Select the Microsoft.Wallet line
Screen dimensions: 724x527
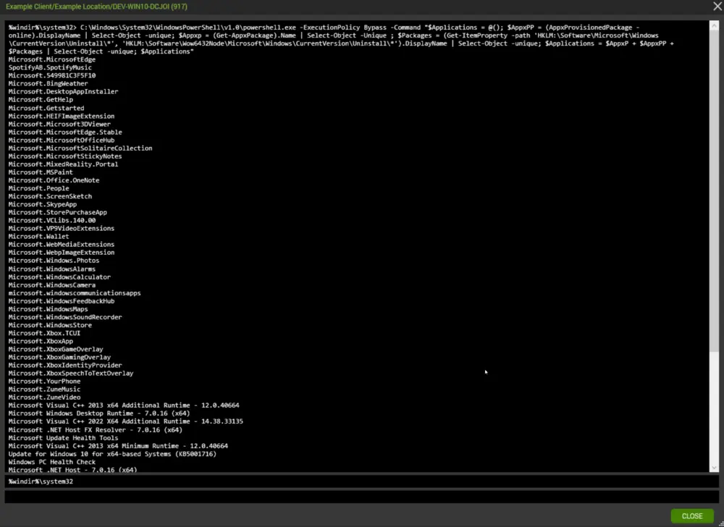(39, 236)
